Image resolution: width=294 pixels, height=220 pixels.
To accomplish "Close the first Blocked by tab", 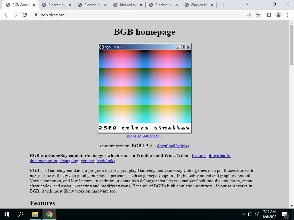I will (70, 5).
